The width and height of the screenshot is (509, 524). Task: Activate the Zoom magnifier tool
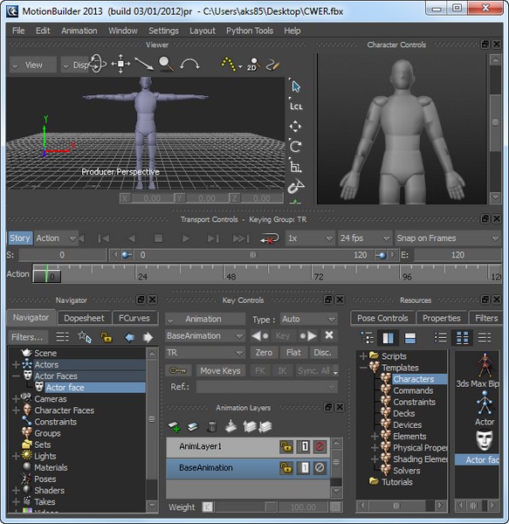(x=166, y=64)
